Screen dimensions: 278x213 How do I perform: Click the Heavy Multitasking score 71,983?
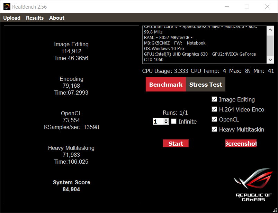(x=71, y=155)
